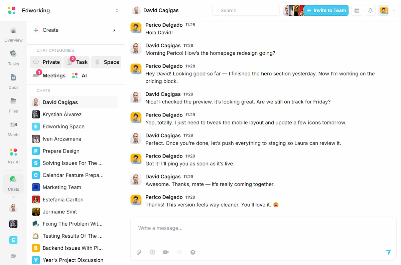The width and height of the screenshot is (401, 265).
Task: Open Ask AI in left sidebar
Action: coord(13,156)
